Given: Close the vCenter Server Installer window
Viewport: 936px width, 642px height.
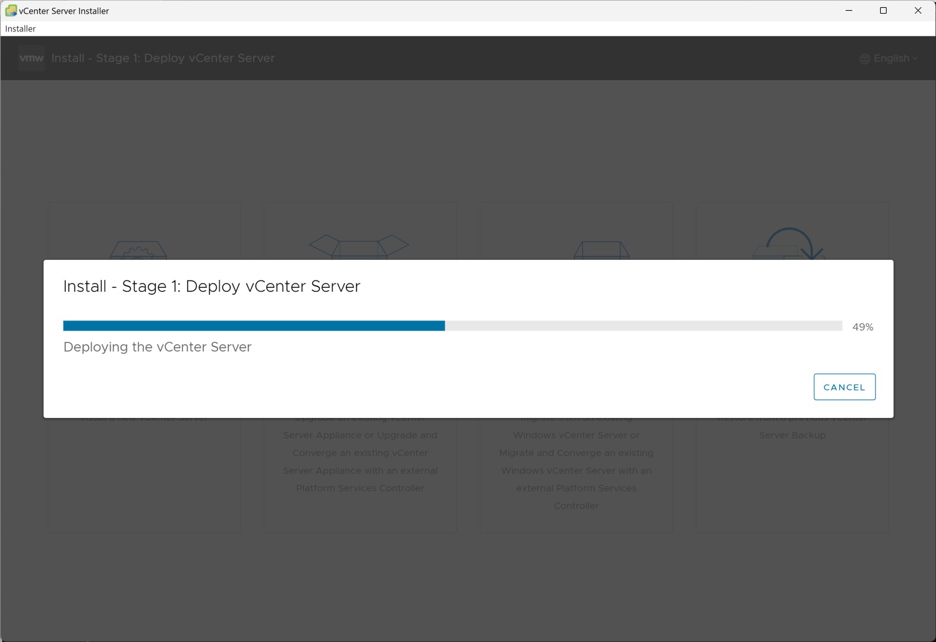Looking at the screenshot, I should pyautogui.click(x=918, y=11).
